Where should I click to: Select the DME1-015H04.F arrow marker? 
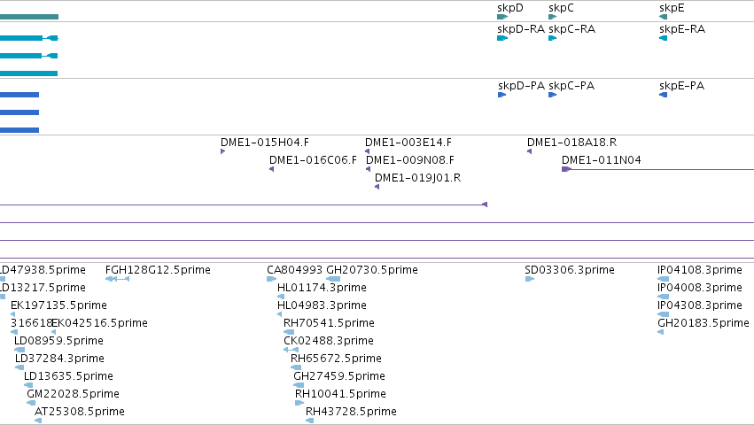pyautogui.click(x=222, y=151)
